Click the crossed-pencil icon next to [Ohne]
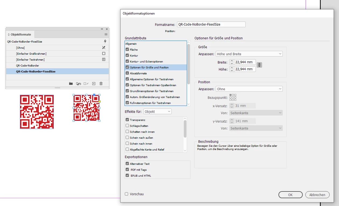The height and width of the screenshot is (206, 339). coord(104,48)
